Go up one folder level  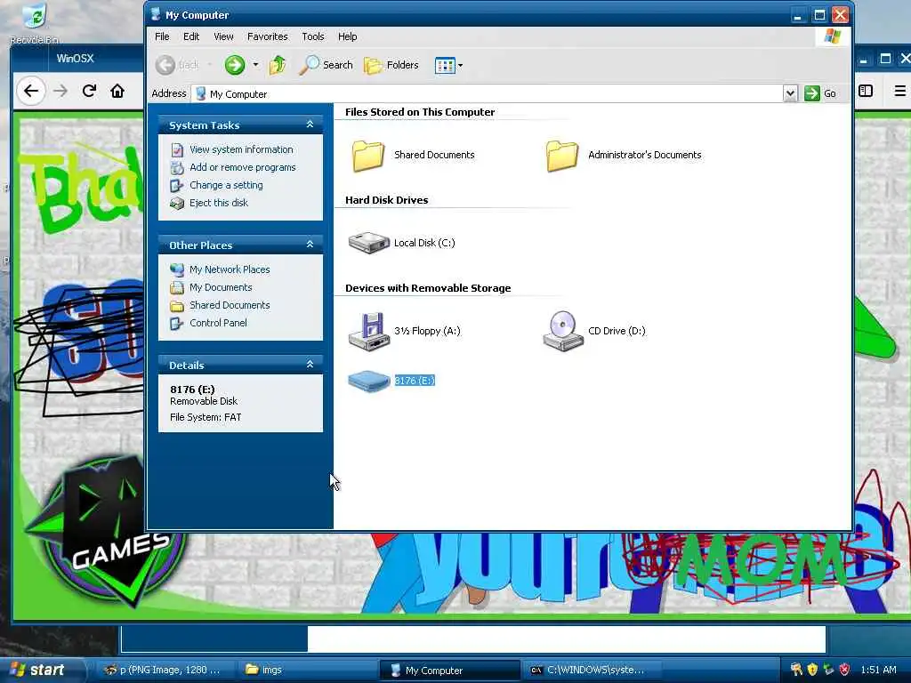[x=278, y=65]
